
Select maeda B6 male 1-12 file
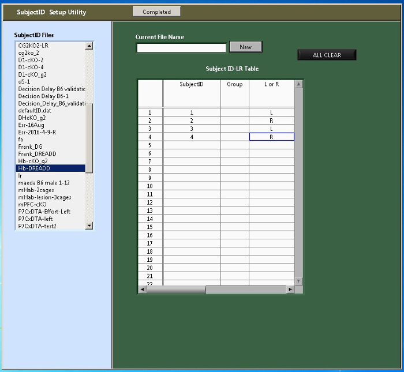coord(51,183)
